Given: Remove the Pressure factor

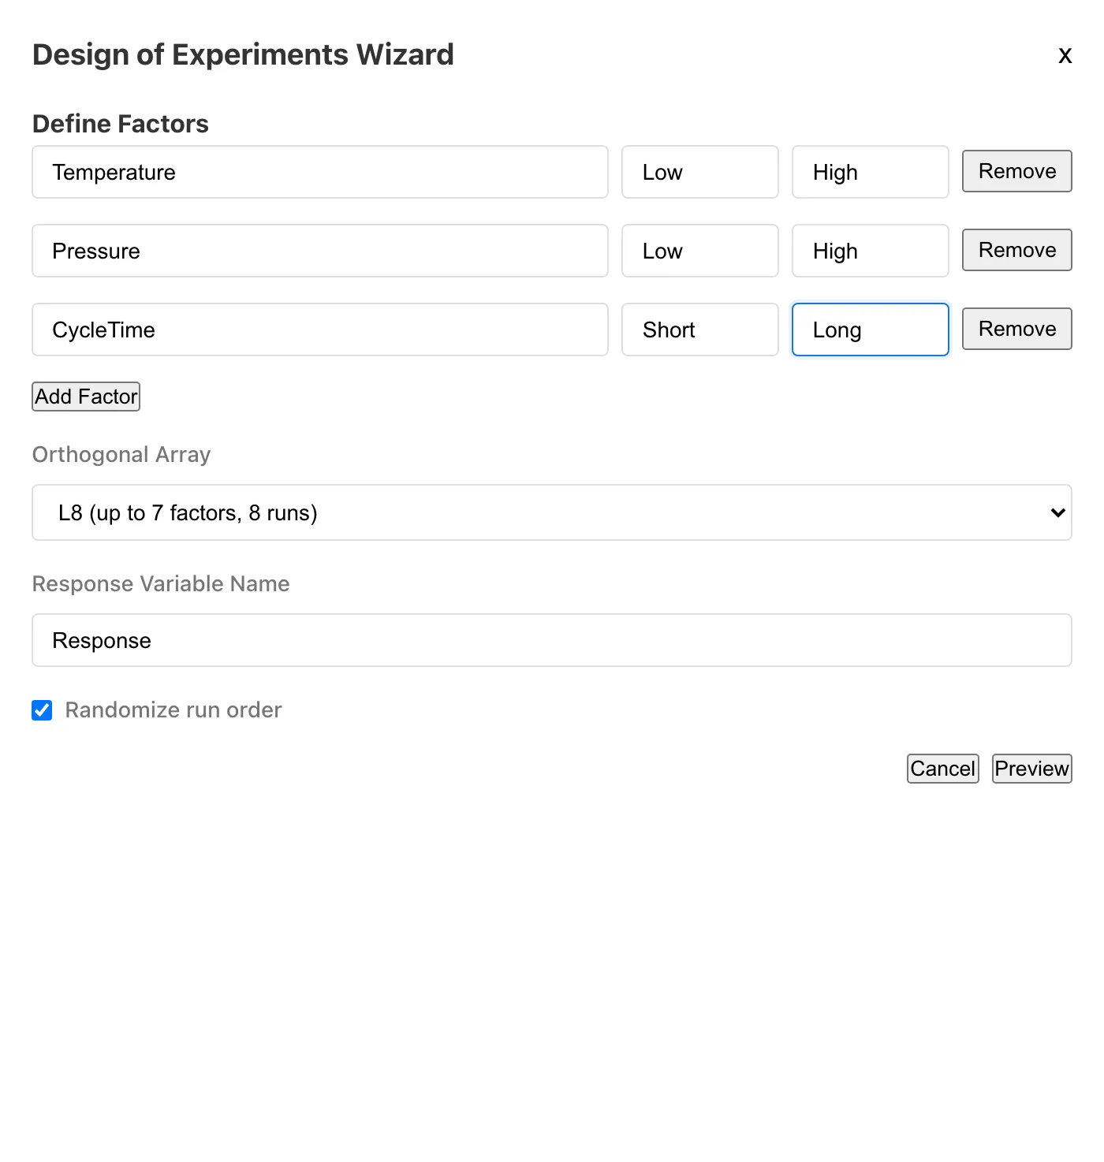Looking at the screenshot, I should (x=1016, y=250).
